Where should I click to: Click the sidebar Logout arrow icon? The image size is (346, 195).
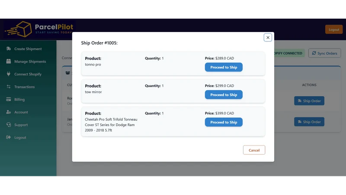tap(9, 137)
